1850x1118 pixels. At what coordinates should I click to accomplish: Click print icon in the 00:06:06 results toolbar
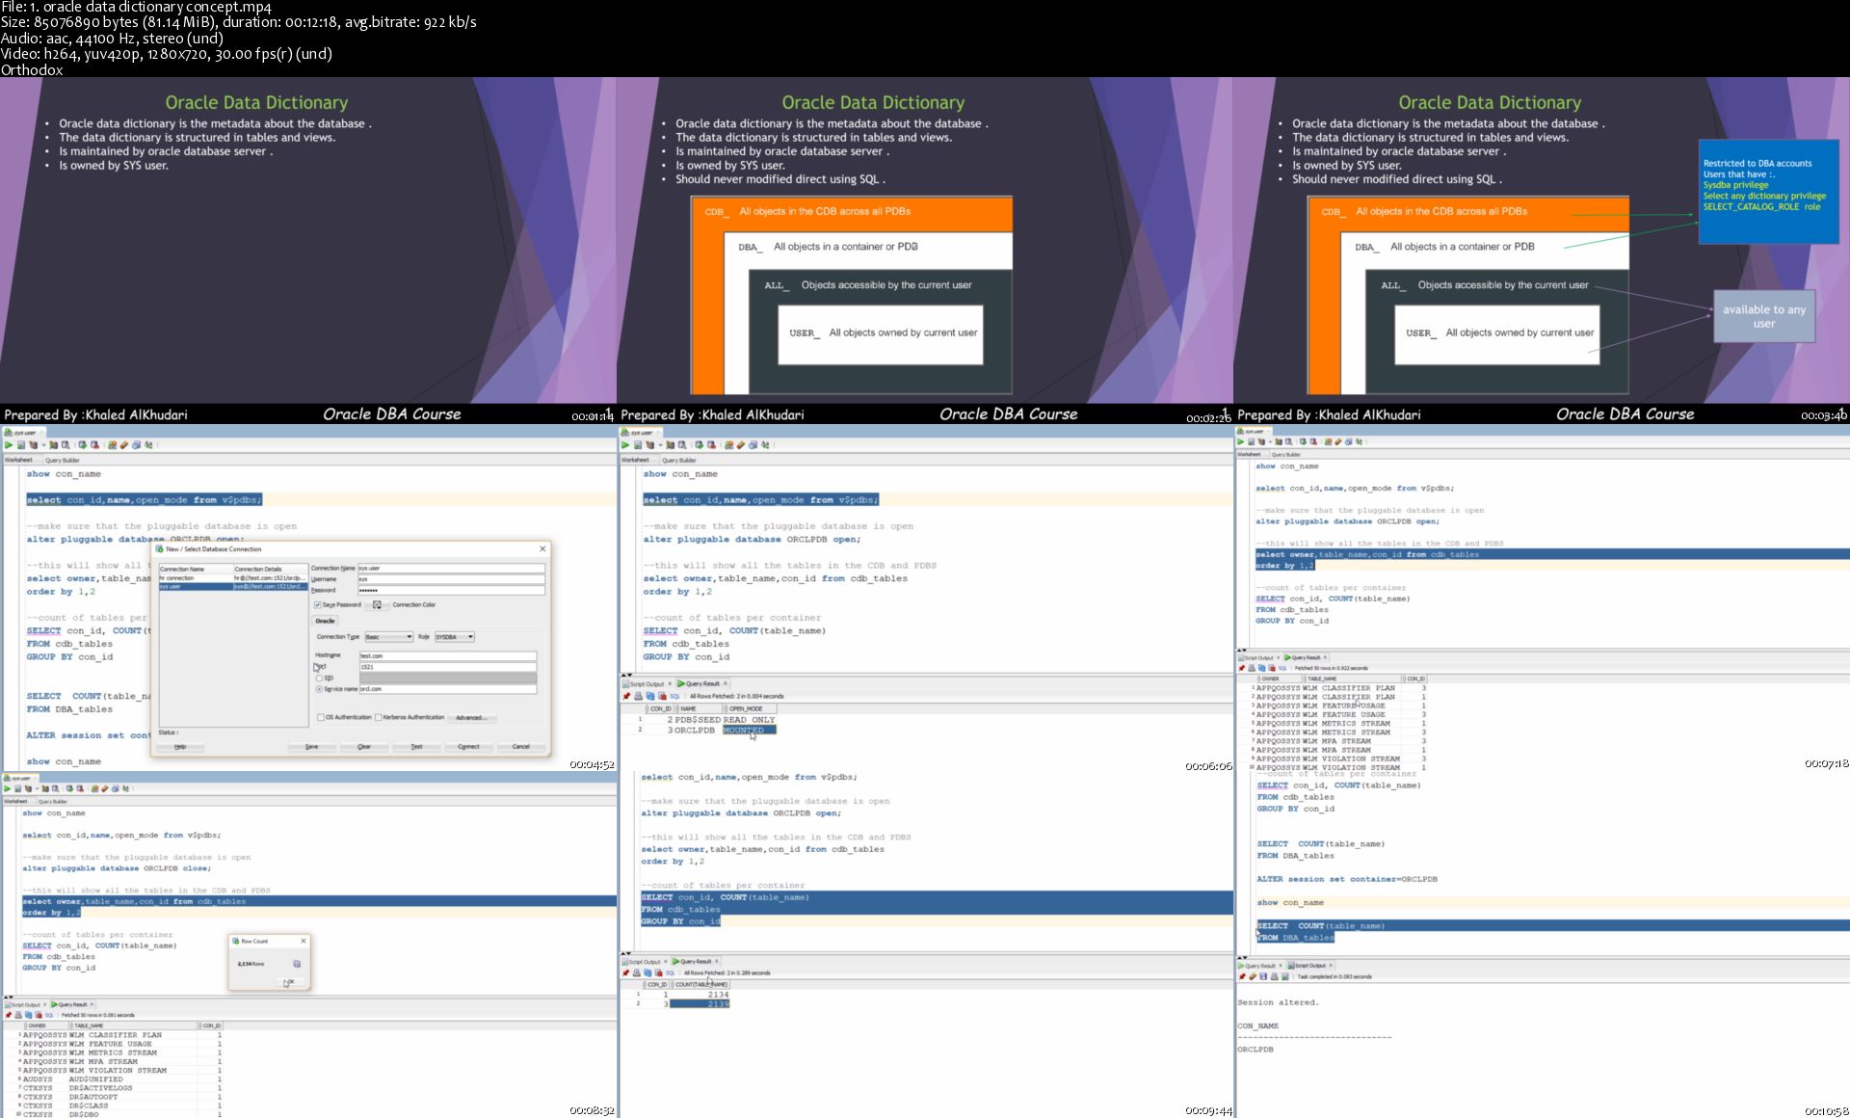click(638, 696)
